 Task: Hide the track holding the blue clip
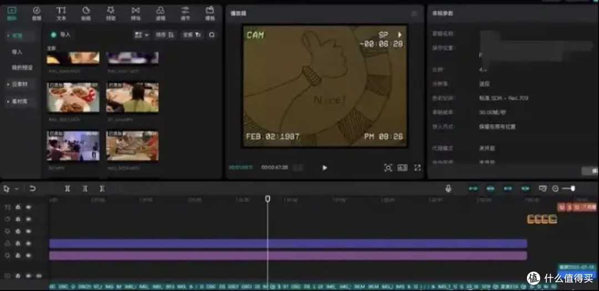click(x=28, y=243)
